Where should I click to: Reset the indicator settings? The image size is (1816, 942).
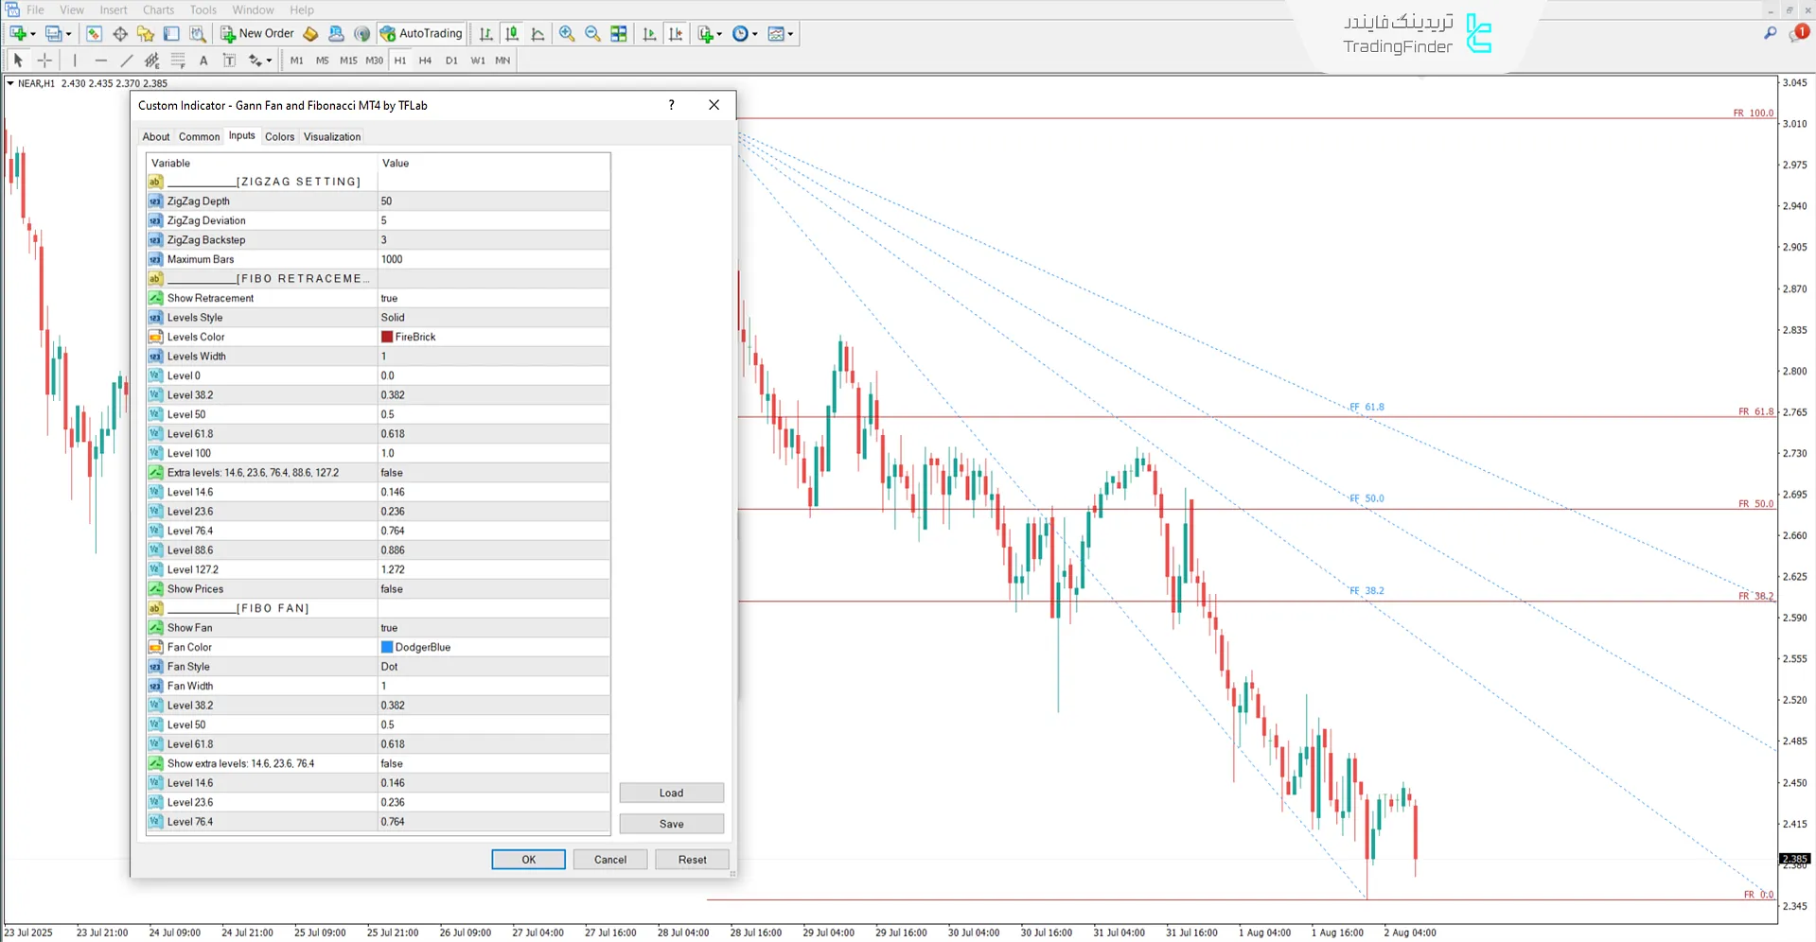coord(692,859)
